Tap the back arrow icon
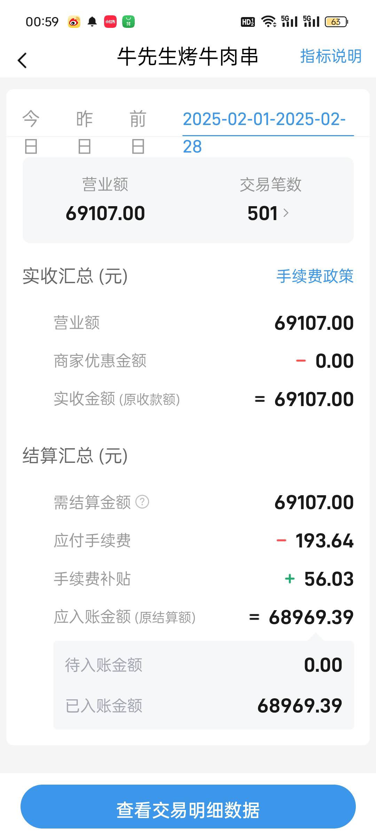376x840 pixels. [x=22, y=60]
